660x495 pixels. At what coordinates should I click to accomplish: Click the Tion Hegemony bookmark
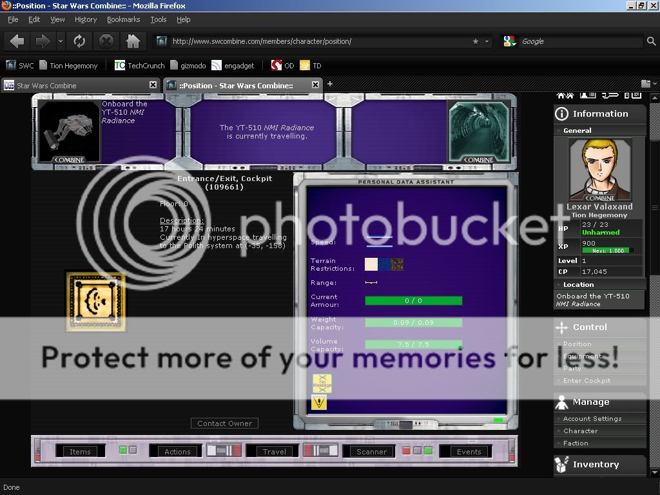68,66
